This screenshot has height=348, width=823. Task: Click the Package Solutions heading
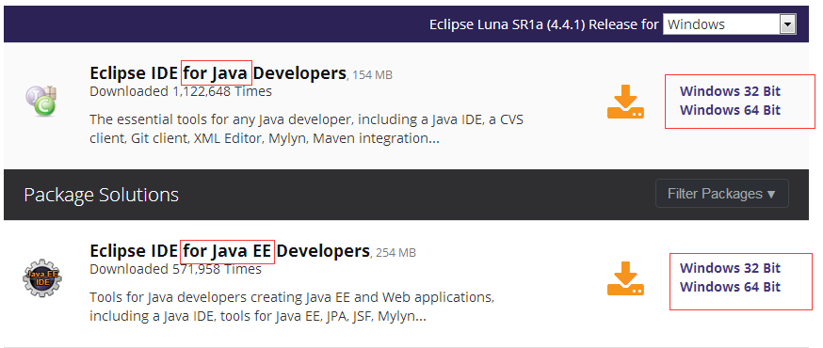(x=102, y=195)
